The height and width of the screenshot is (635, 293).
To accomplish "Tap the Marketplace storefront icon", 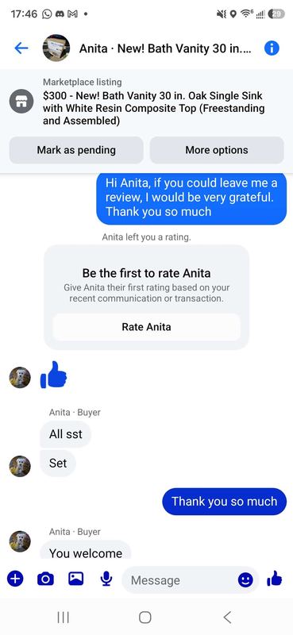I will (x=21, y=102).
